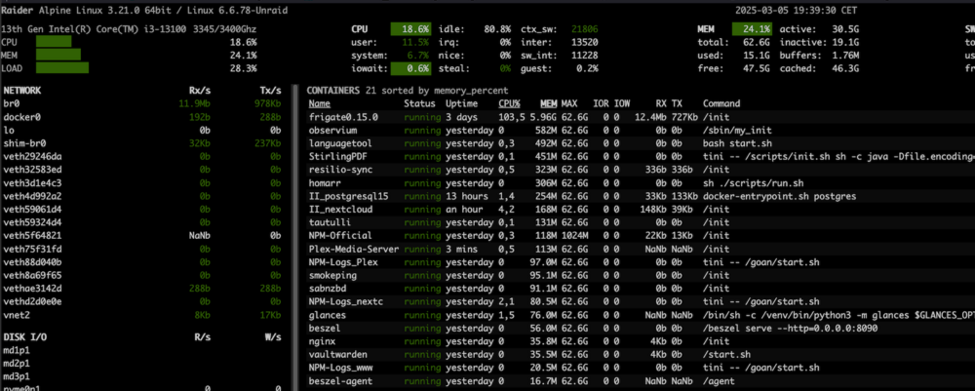Click NPM-Official's 1024M max memory value

[574, 236]
